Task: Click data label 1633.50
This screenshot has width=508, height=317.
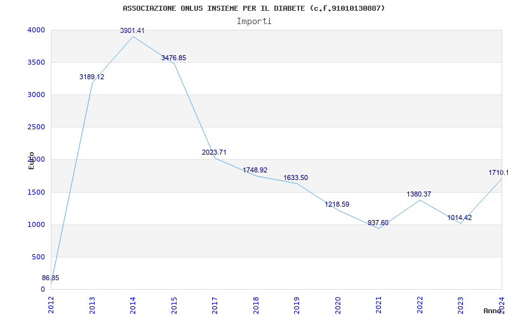Action: coord(296,178)
